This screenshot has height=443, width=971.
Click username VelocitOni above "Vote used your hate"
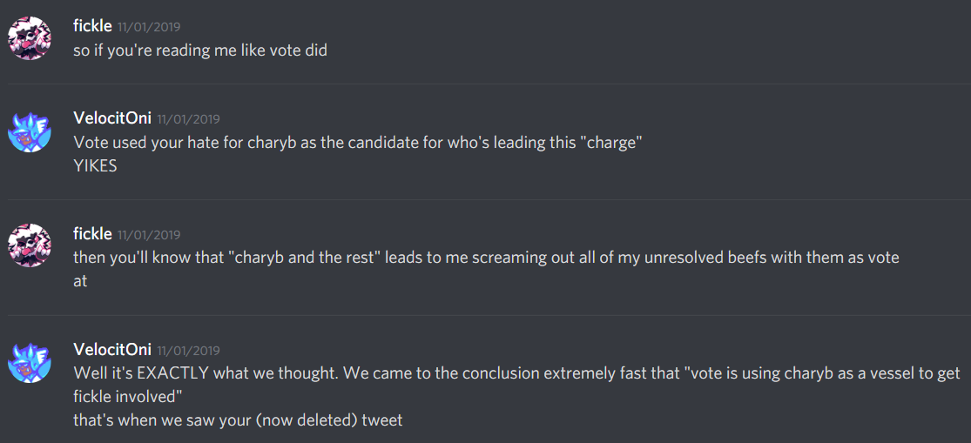(x=112, y=118)
